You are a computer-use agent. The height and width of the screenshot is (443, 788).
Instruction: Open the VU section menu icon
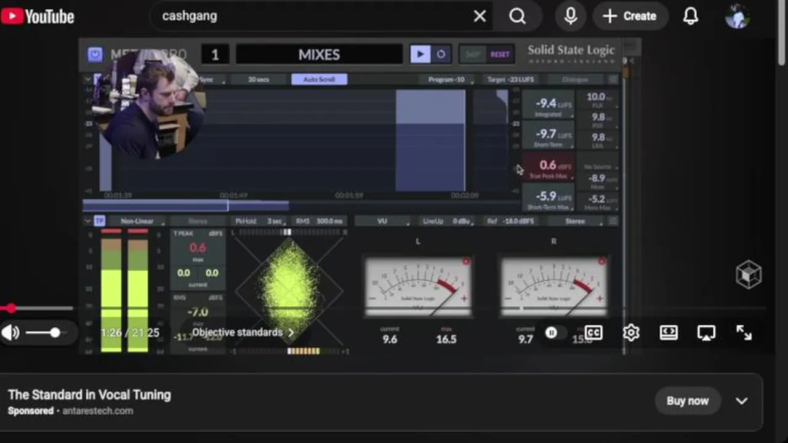[x=613, y=221]
